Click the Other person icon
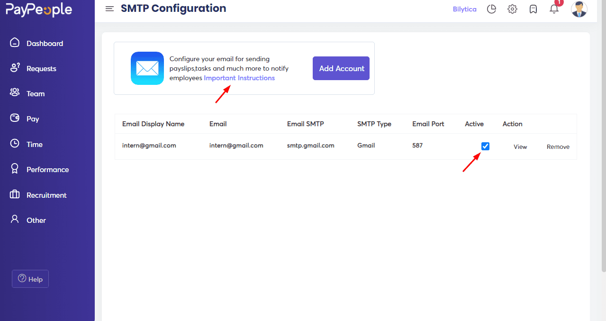This screenshot has height=321, width=606. tap(15, 219)
